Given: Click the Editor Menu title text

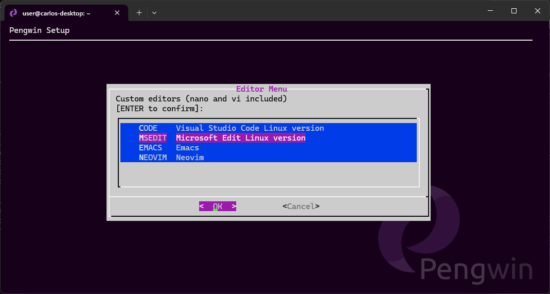Looking at the screenshot, I should coord(262,89).
